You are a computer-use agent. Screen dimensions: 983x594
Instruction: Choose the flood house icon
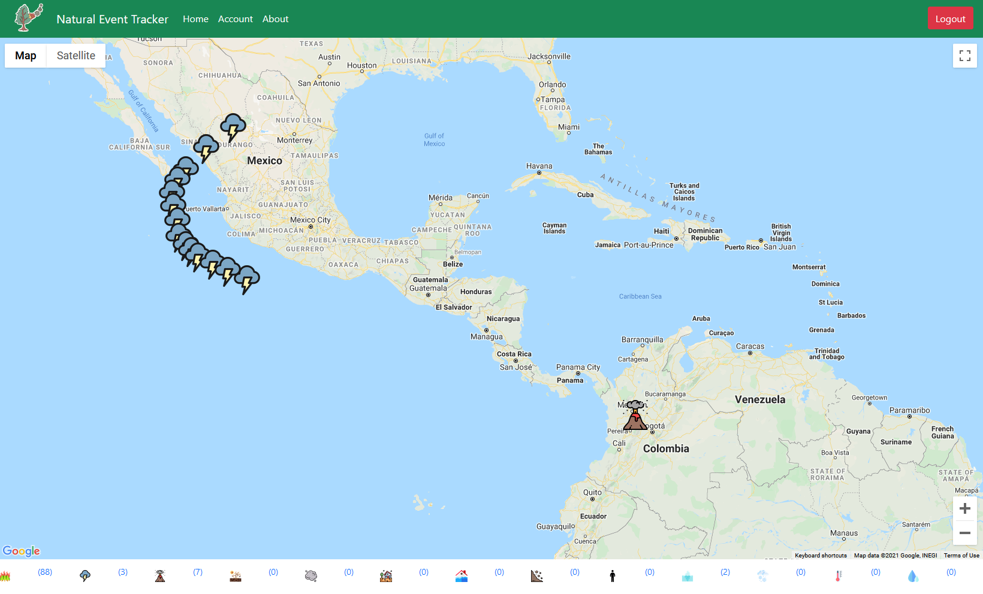pos(462,576)
